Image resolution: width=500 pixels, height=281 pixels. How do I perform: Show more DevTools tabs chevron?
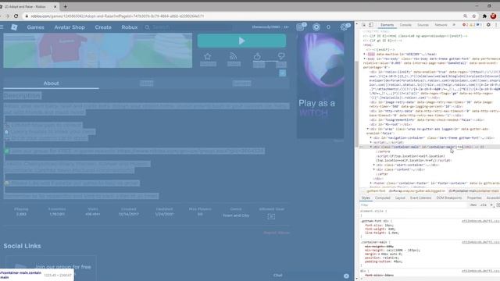pyautogui.click(x=454, y=25)
